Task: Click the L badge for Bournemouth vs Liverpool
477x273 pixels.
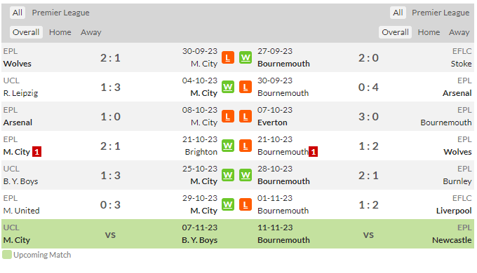Action: point(246,204)
